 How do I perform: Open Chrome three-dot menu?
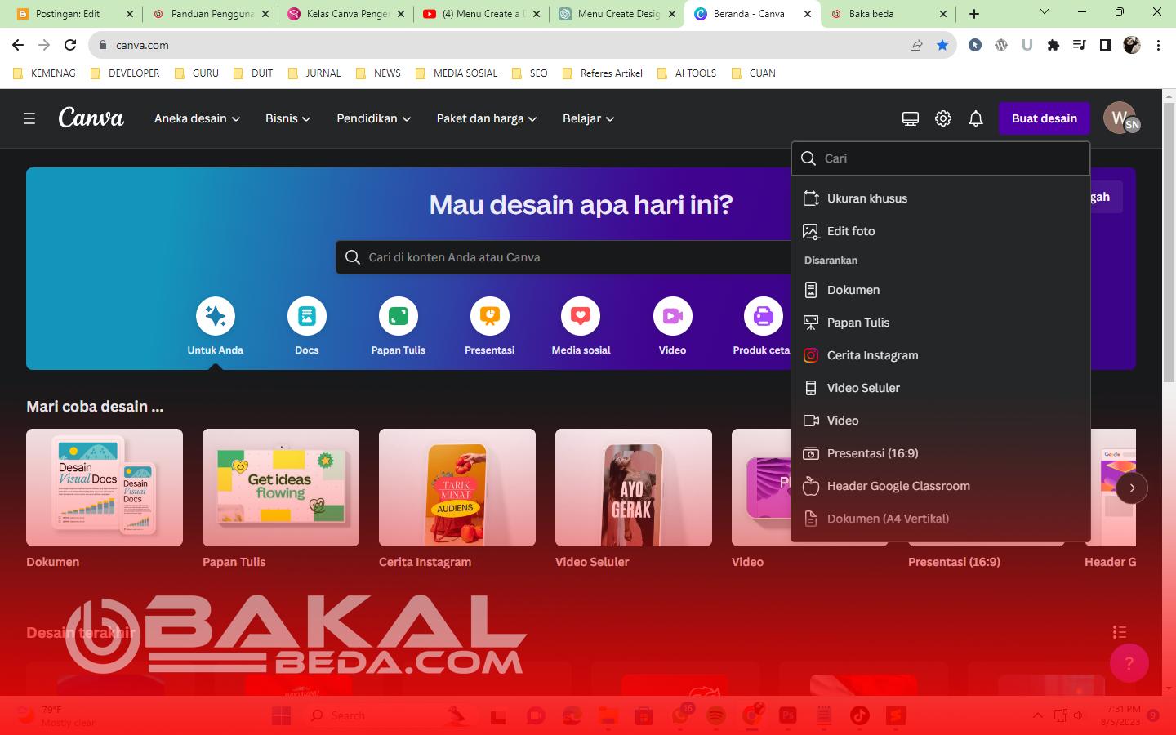(1158, 45)
